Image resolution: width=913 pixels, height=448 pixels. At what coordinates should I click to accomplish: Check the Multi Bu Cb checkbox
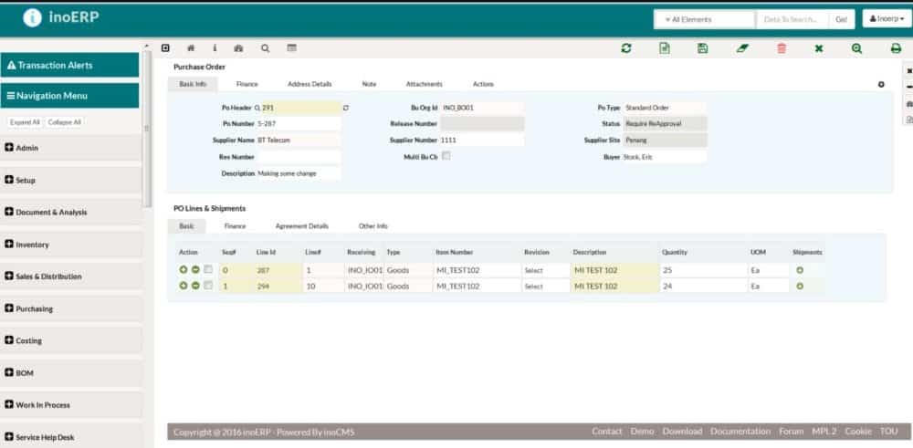tap(446, 156)
